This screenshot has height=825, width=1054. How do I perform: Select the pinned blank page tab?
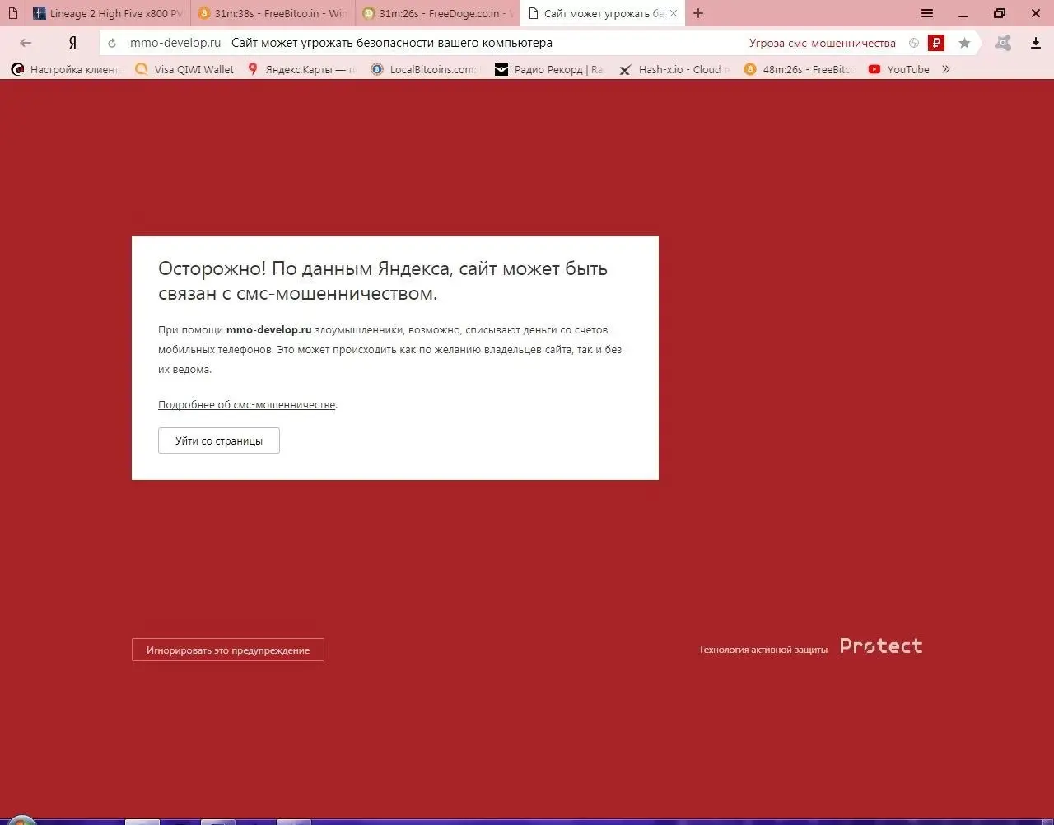pyautogui.click(x=12, y=14)
